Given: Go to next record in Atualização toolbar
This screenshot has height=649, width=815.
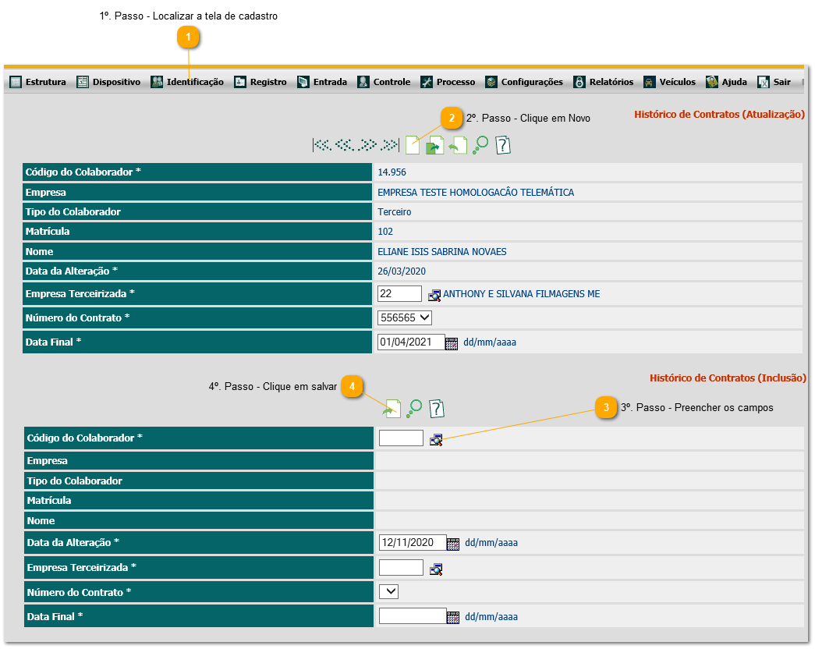Looking at the screenshot, I should tap(367, 145).
